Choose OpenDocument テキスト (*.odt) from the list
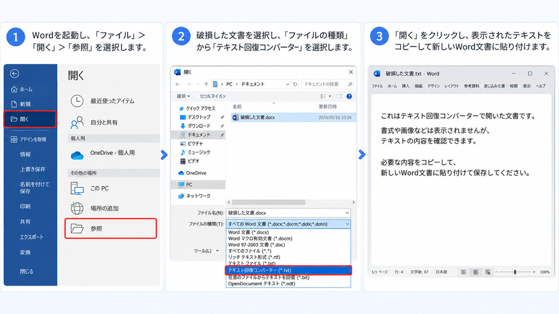559x314 pixels. [x=262, y=284]
